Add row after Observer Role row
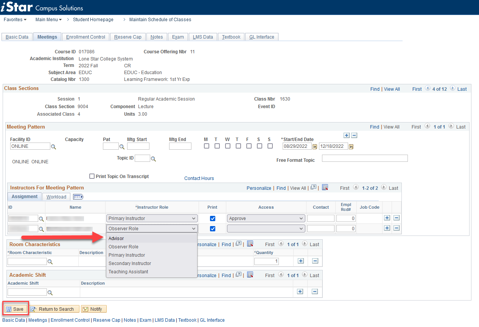The image size is (479, 327). 387,228
